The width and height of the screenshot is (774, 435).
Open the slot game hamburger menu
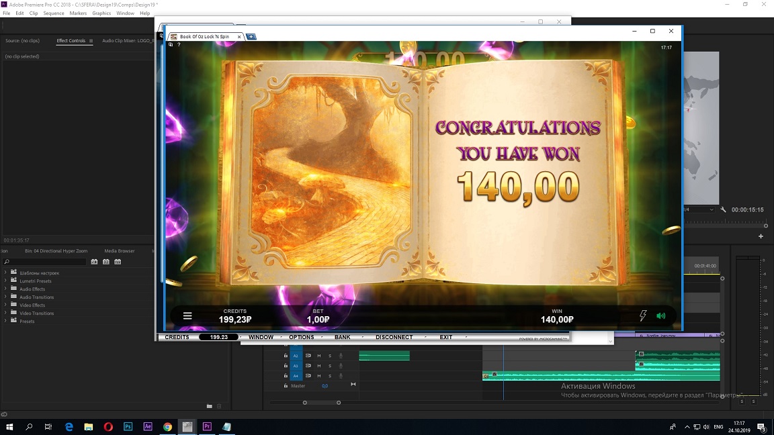tap(187, 316)
